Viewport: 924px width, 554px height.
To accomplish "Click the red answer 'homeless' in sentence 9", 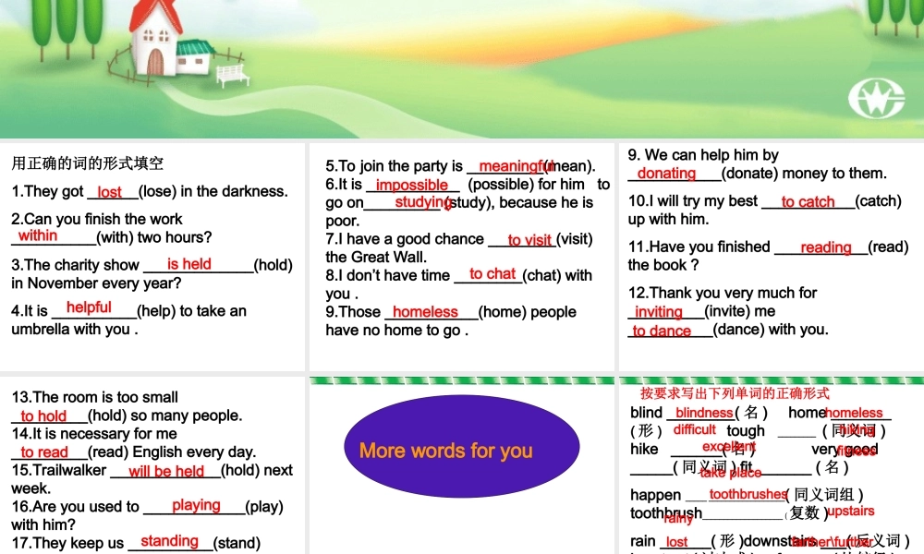I will [425, 311].
